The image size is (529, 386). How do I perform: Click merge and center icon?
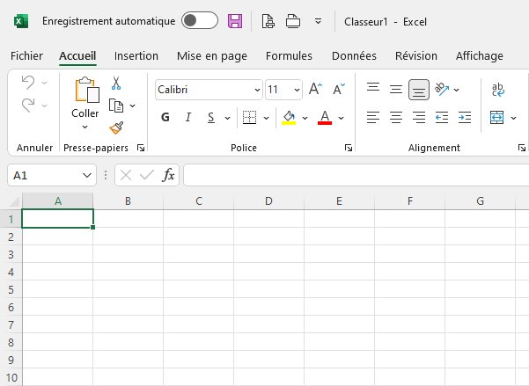point(497,117)
